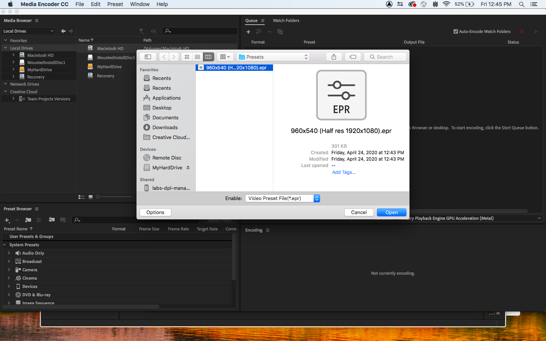Eject MyHardDrive in dialog sidebar
This screenshot has height=341, width=546.
(x=188, y=167)
